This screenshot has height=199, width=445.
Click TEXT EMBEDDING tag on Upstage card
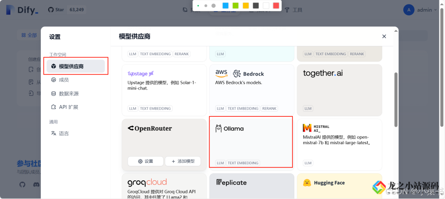coord(155,109)
